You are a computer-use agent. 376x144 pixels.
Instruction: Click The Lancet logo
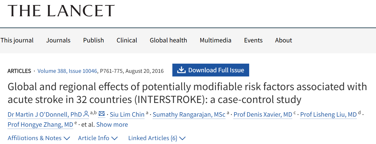61,11
